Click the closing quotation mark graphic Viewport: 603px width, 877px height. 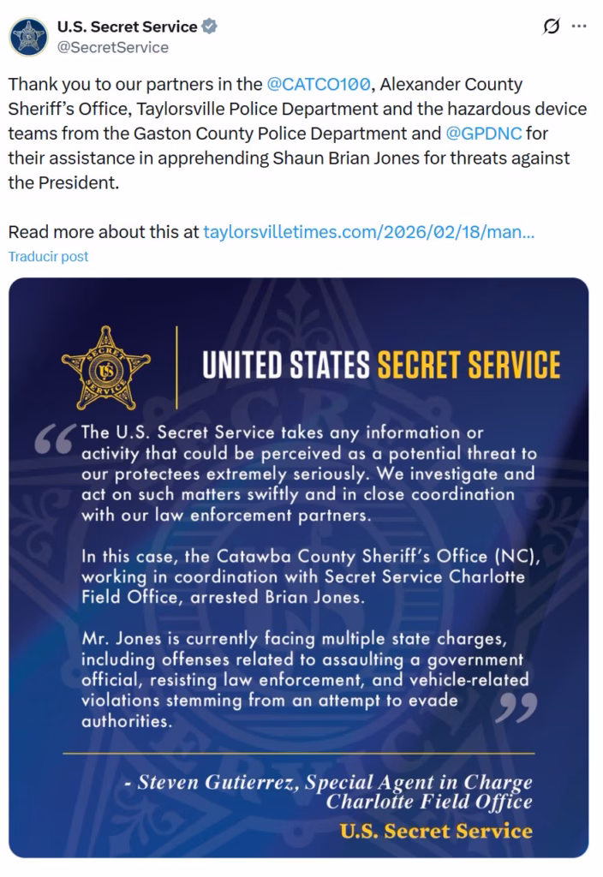516,707
